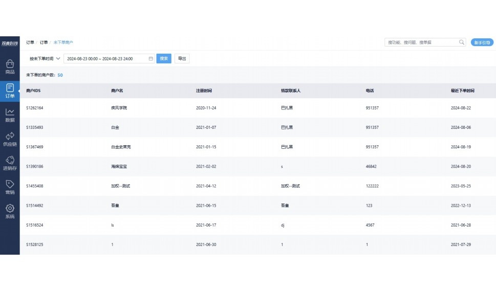The image size is (496, 291).
Task: Open the 供应链 sidebar section
Action: [10, 139]
